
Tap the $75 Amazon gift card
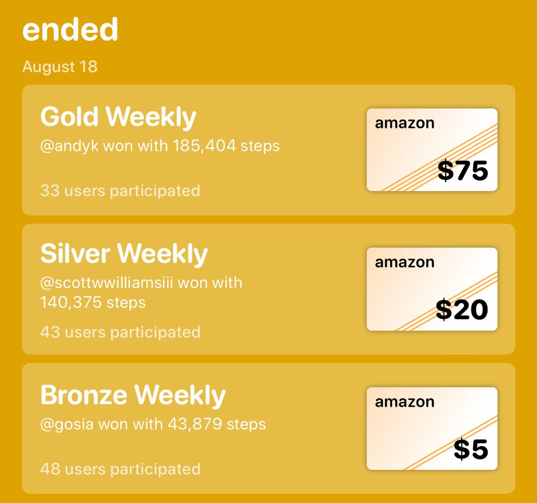[432, 150]
